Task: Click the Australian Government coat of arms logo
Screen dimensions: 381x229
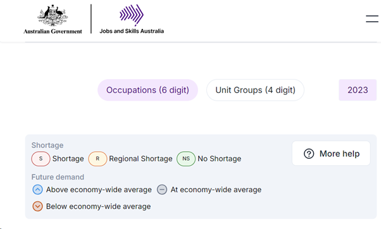Action: 53,16
